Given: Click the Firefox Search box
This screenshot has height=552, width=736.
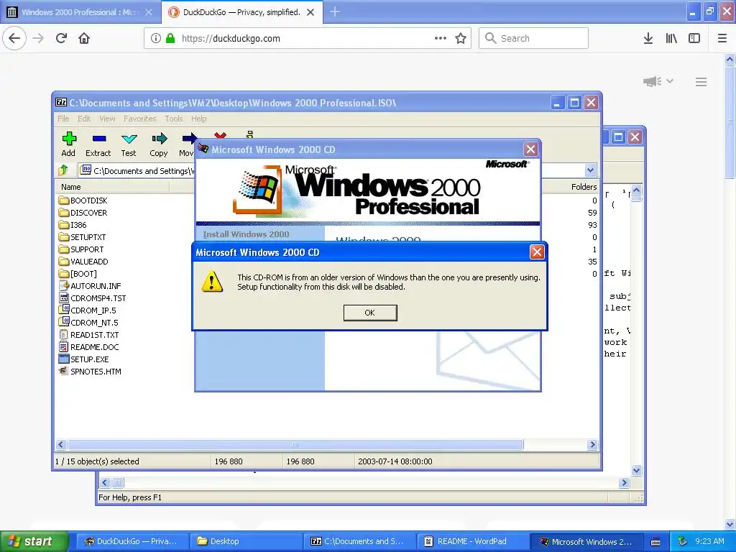Looking at the screenshot, I should [534, 38].
